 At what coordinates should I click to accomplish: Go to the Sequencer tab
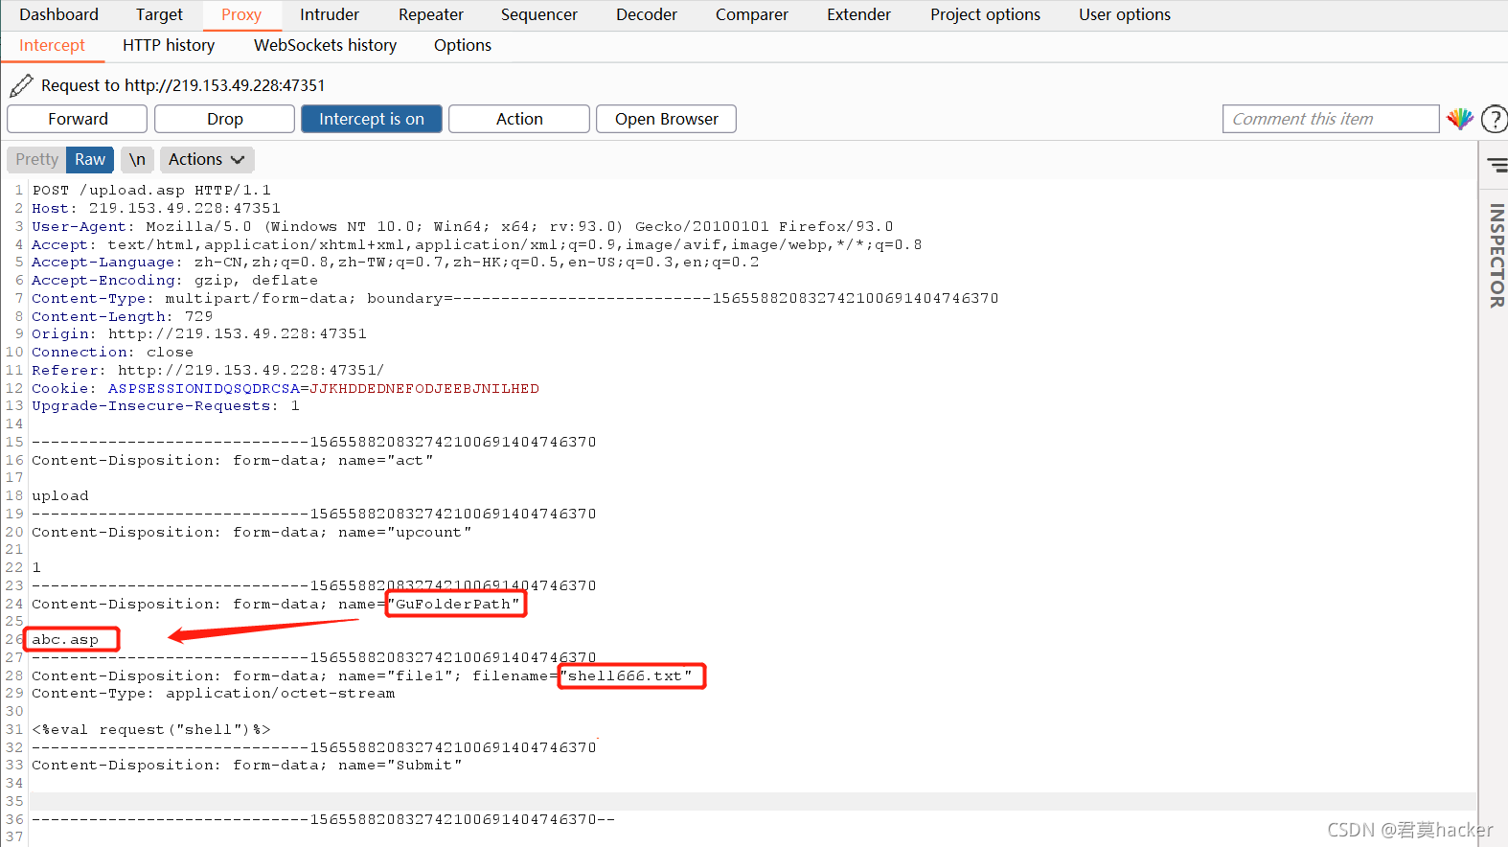tap(539, 14)
